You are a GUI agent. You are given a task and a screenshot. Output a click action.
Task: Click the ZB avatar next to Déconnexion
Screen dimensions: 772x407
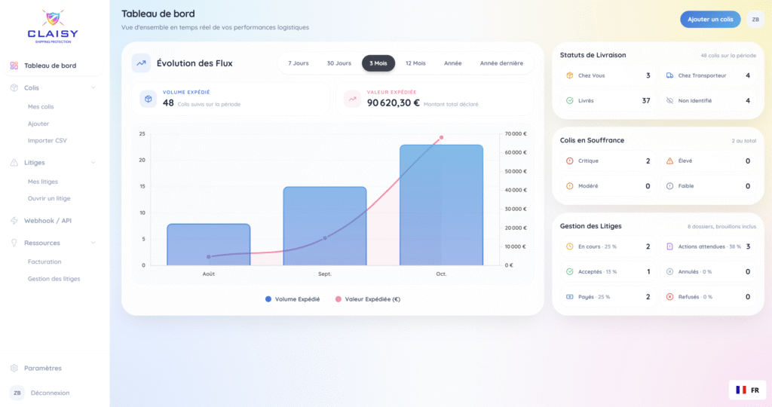tap(17, 393)
